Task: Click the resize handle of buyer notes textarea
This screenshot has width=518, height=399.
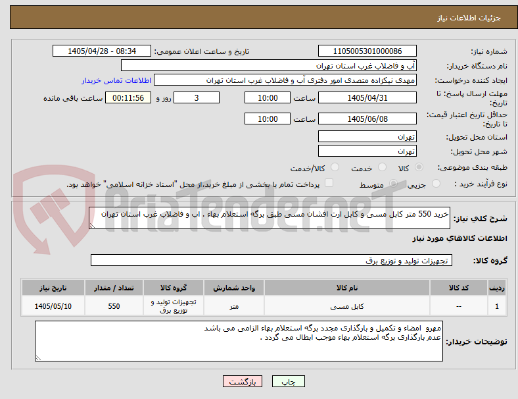Action: pyautogui.click(x=38, y=358)
